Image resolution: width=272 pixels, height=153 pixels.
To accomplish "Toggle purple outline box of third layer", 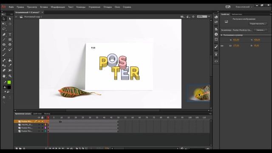I will pos(45,128).
